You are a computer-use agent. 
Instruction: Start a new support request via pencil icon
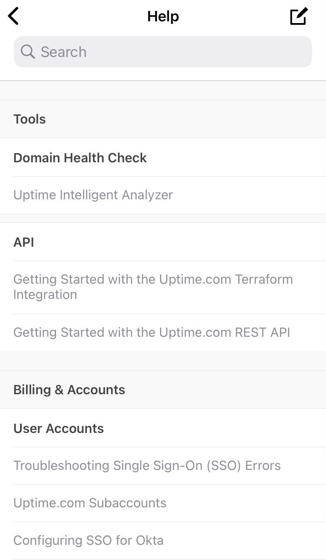299,17
